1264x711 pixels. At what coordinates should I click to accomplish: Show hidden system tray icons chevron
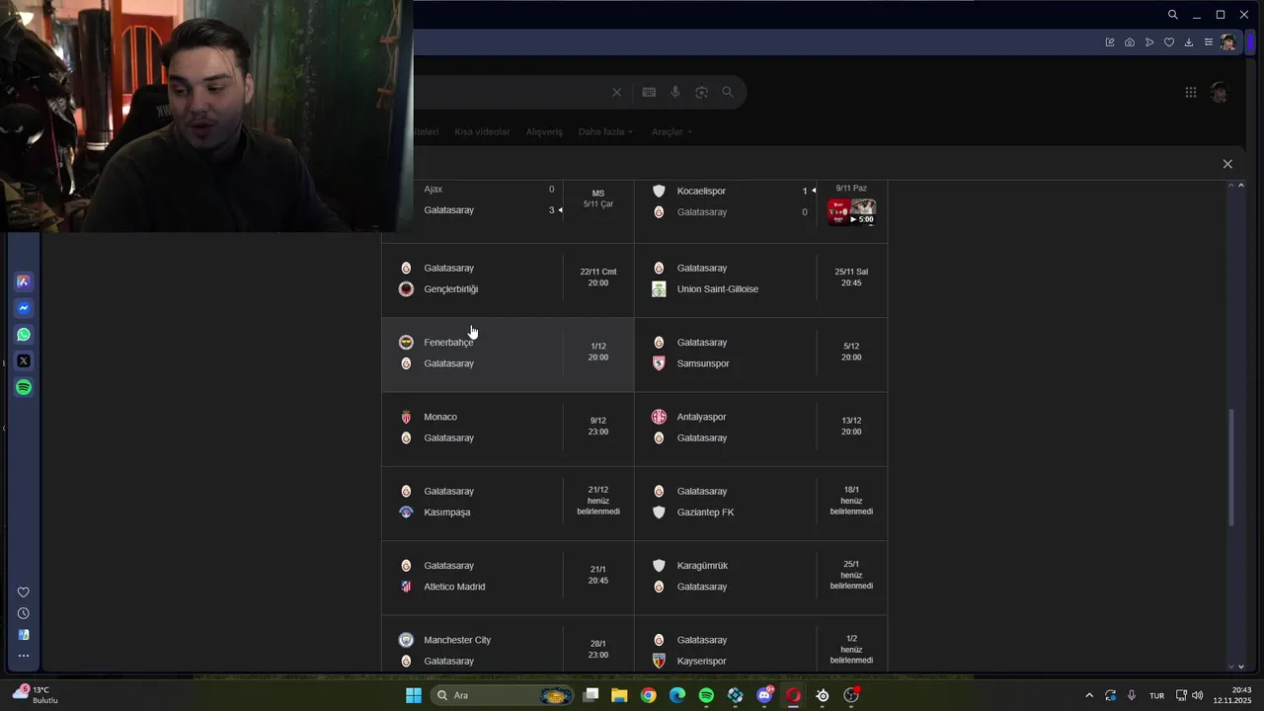point(1089,695)
